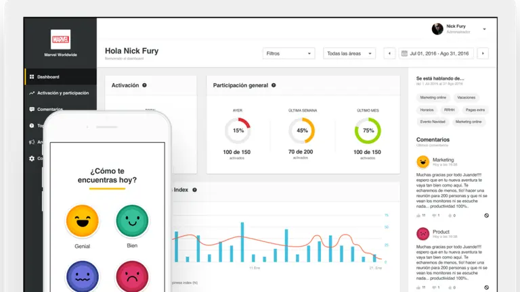Click the calendar icon in date range
This screenshot has height=292, width=520.
(404, 53)
